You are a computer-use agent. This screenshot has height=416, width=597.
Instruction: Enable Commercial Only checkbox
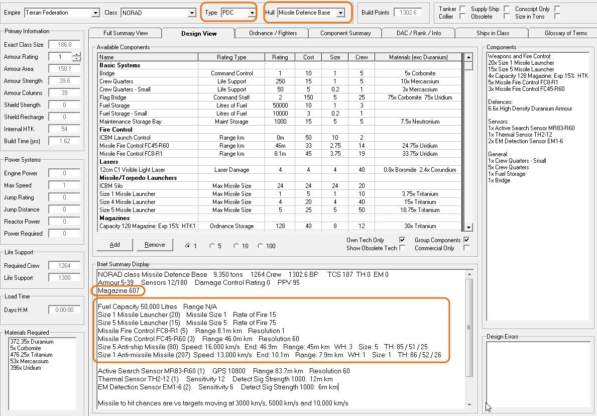[466, 248]
